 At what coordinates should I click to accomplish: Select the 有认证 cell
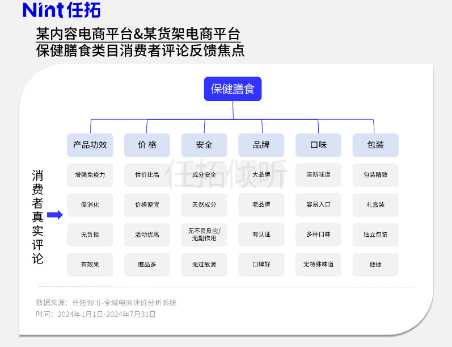pyautogui.click(x=261, y=235)
